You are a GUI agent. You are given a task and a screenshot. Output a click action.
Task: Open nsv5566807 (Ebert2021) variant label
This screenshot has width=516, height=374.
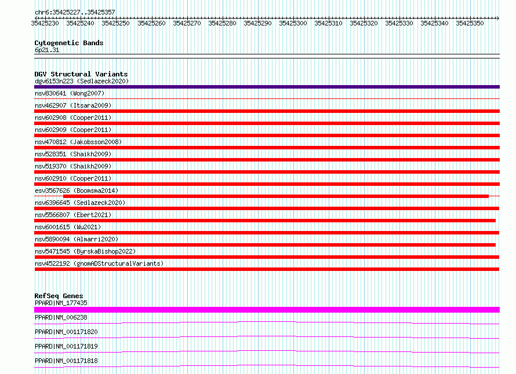(73, 215)
